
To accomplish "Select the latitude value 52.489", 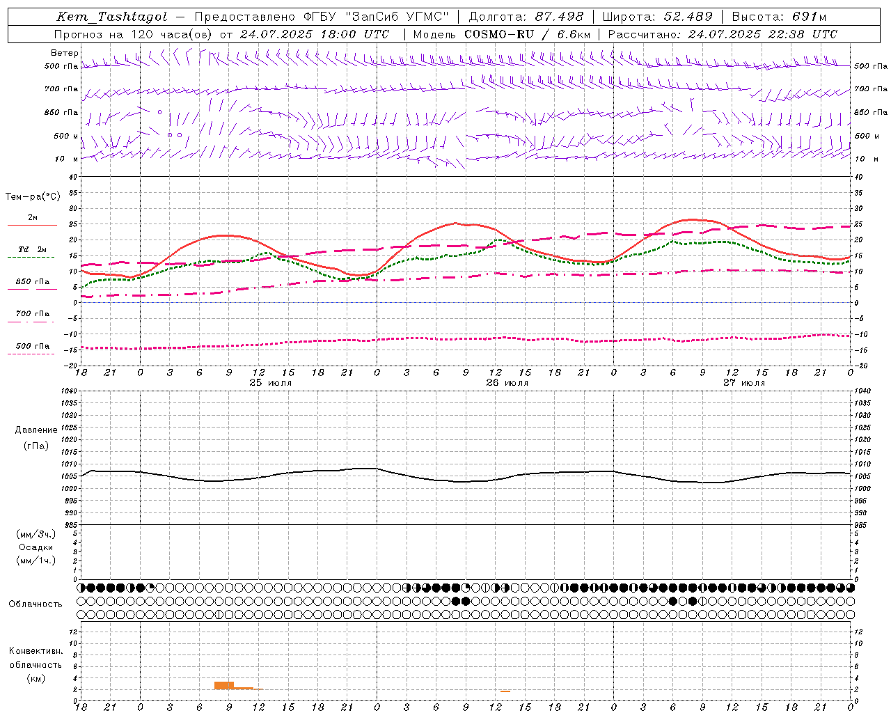I will coord(688,17).
